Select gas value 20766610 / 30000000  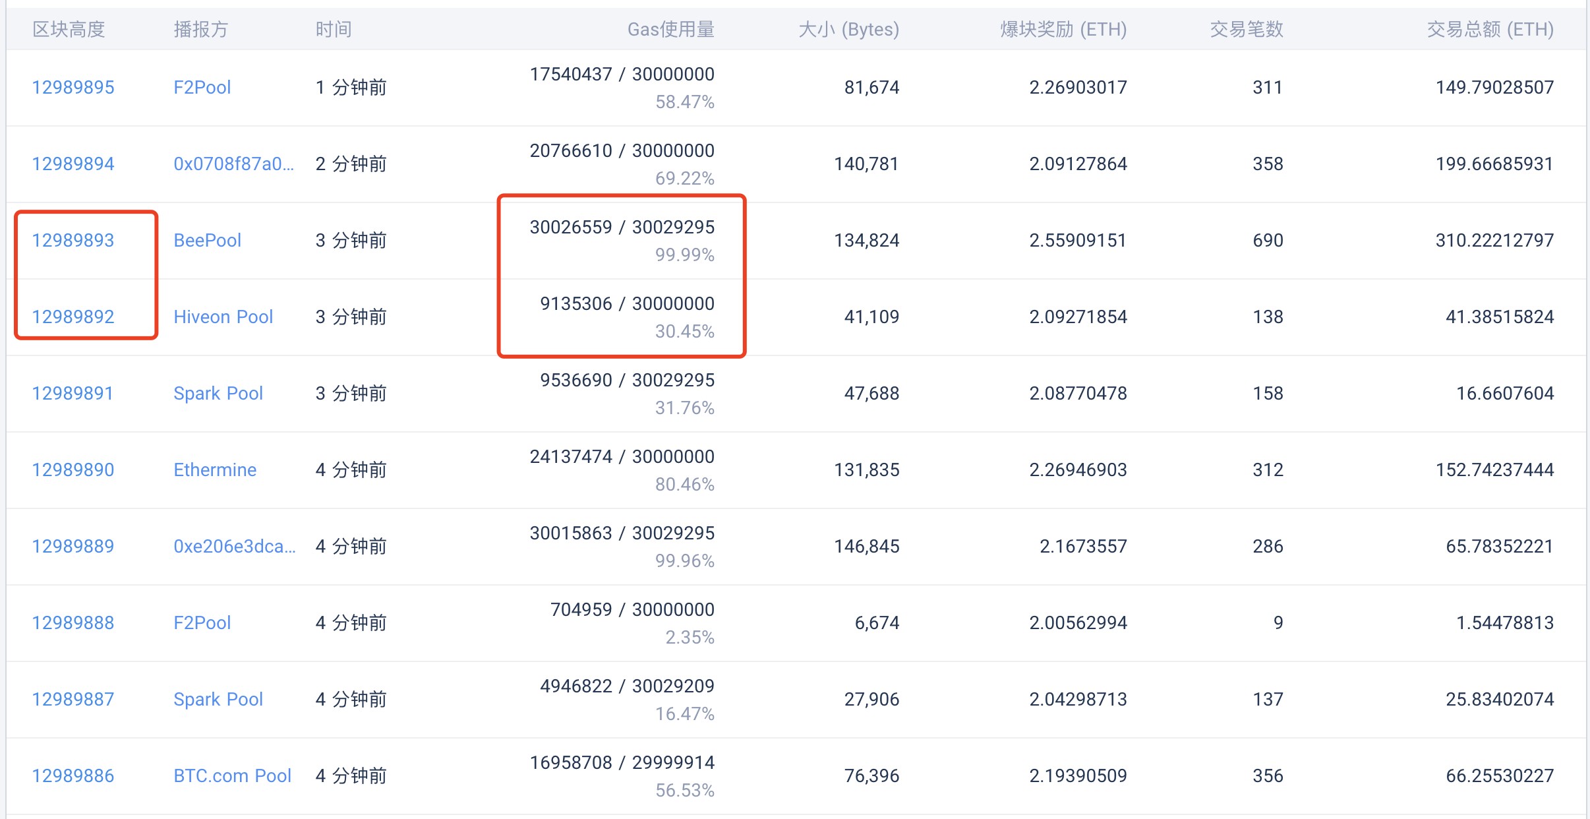[x=622, y=150]
